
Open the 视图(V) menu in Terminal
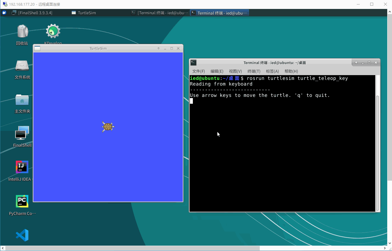click(x=236, y=71)
